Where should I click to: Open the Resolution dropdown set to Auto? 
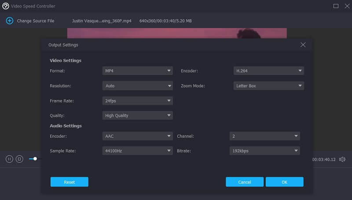[137, 86]
